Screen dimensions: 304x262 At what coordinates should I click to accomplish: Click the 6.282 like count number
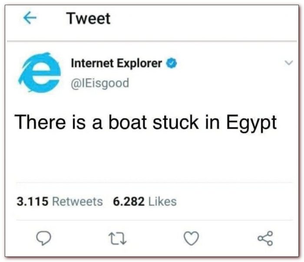click(x=129, y=201)
